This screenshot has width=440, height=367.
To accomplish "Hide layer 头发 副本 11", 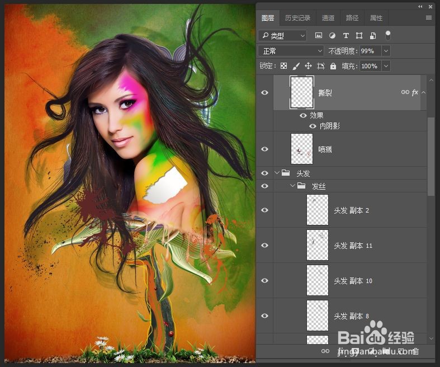I will point(264,245).
